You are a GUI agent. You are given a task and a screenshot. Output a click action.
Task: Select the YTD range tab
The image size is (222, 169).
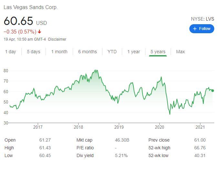112,52
